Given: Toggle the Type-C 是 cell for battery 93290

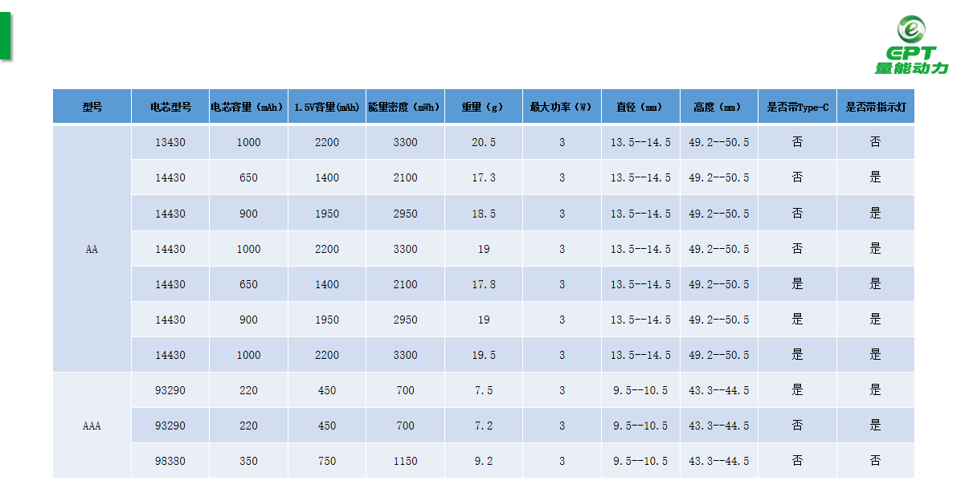Looking at the screenshot, I should [x=797, y=390].
